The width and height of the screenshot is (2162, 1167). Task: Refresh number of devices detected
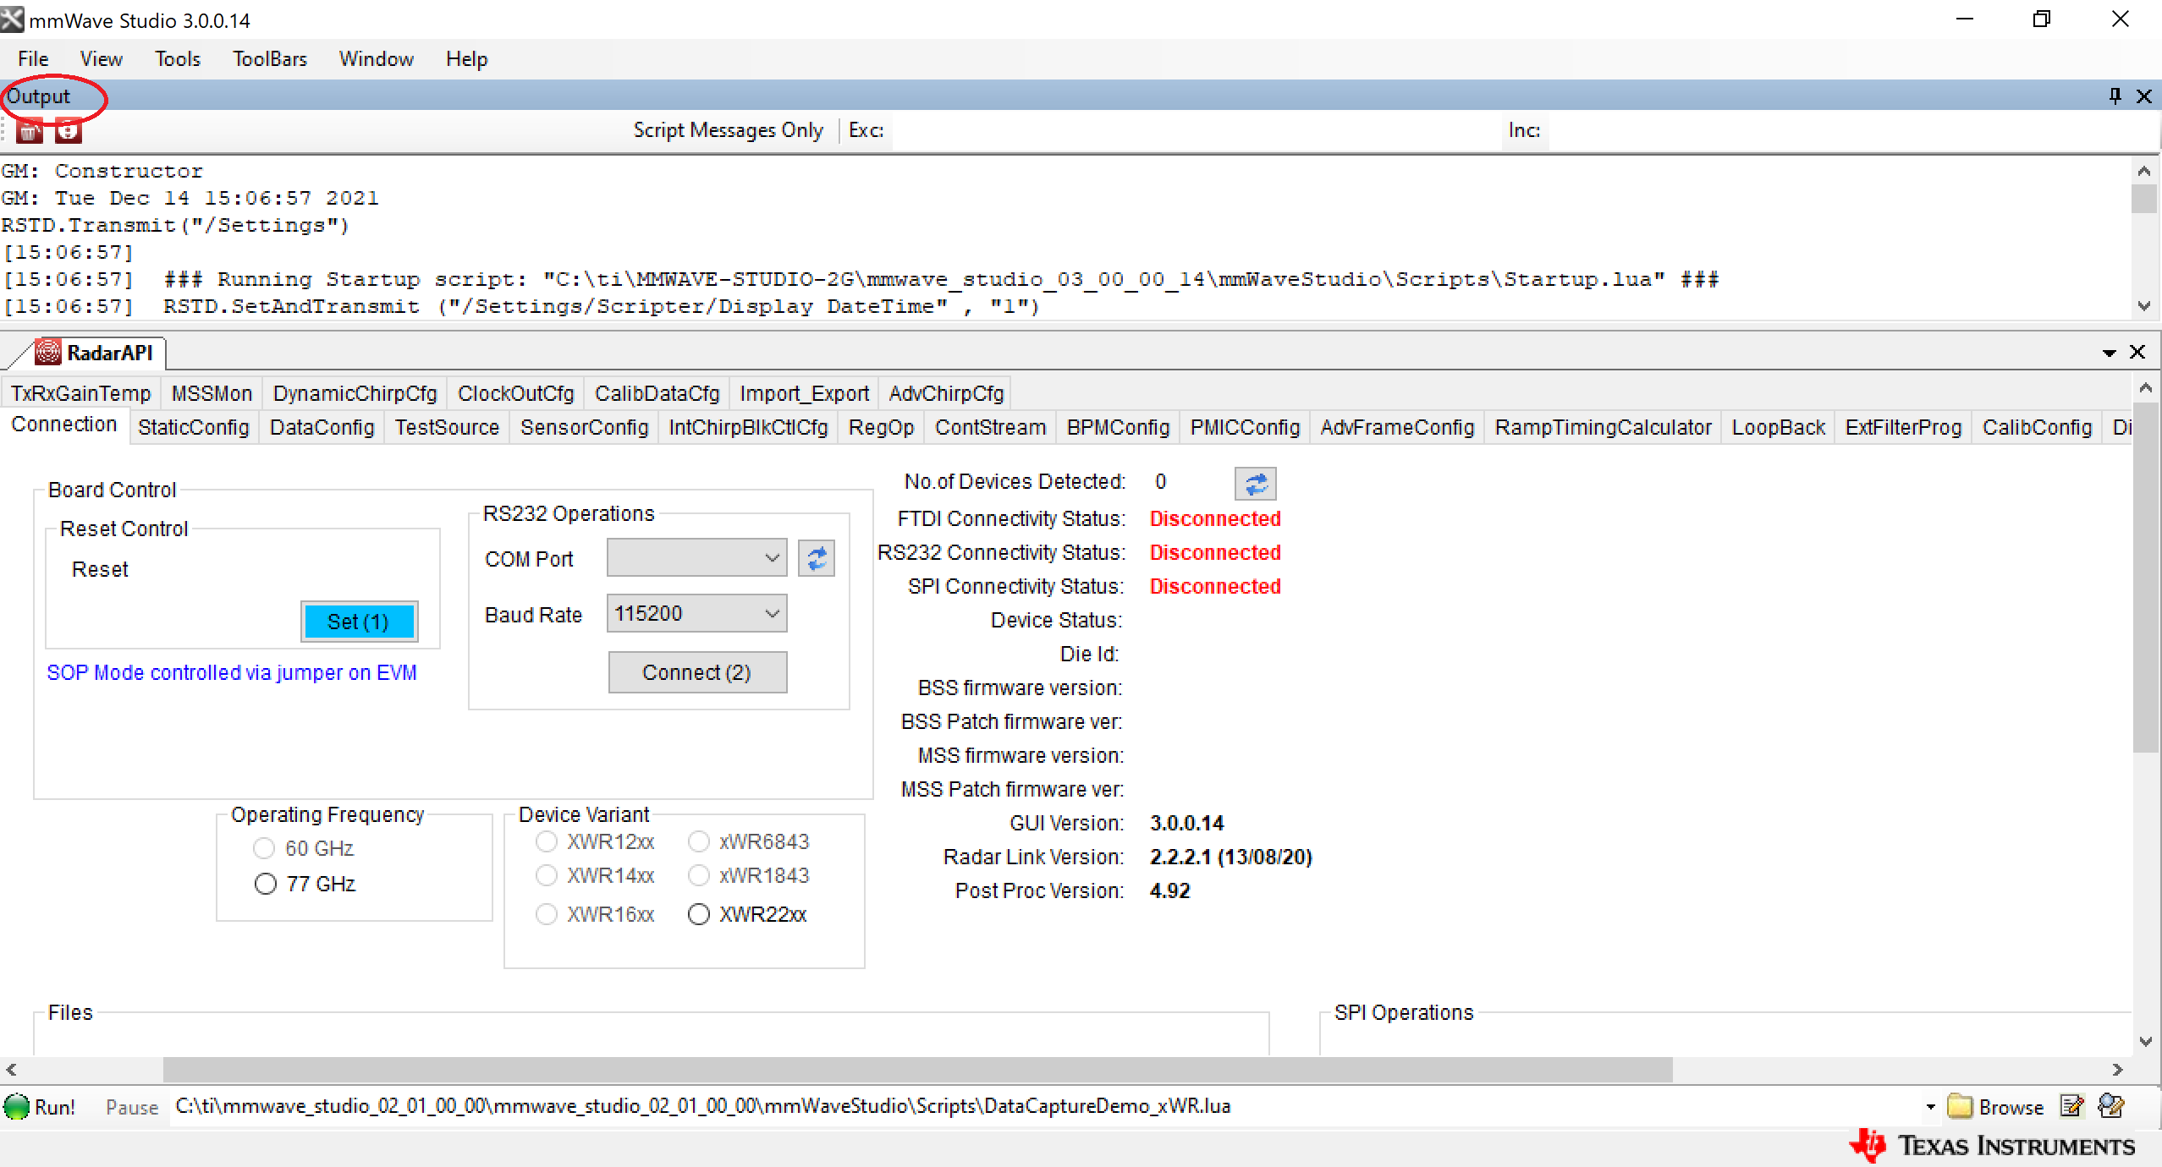[x=1255, y=484]
